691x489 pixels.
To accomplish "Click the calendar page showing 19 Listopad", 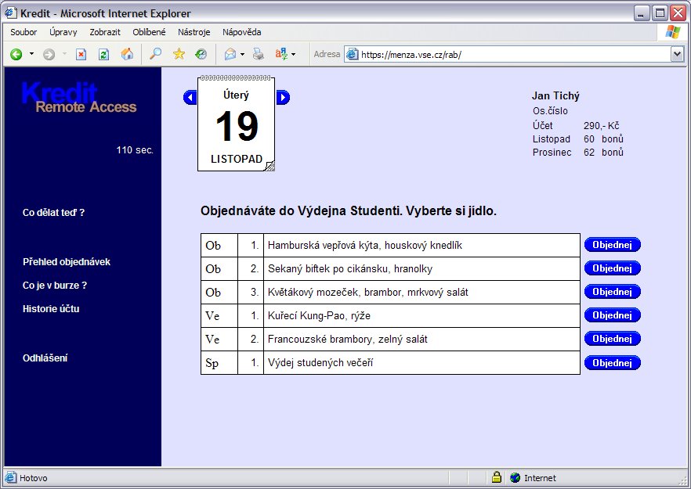I will click(x=237, y=124).
